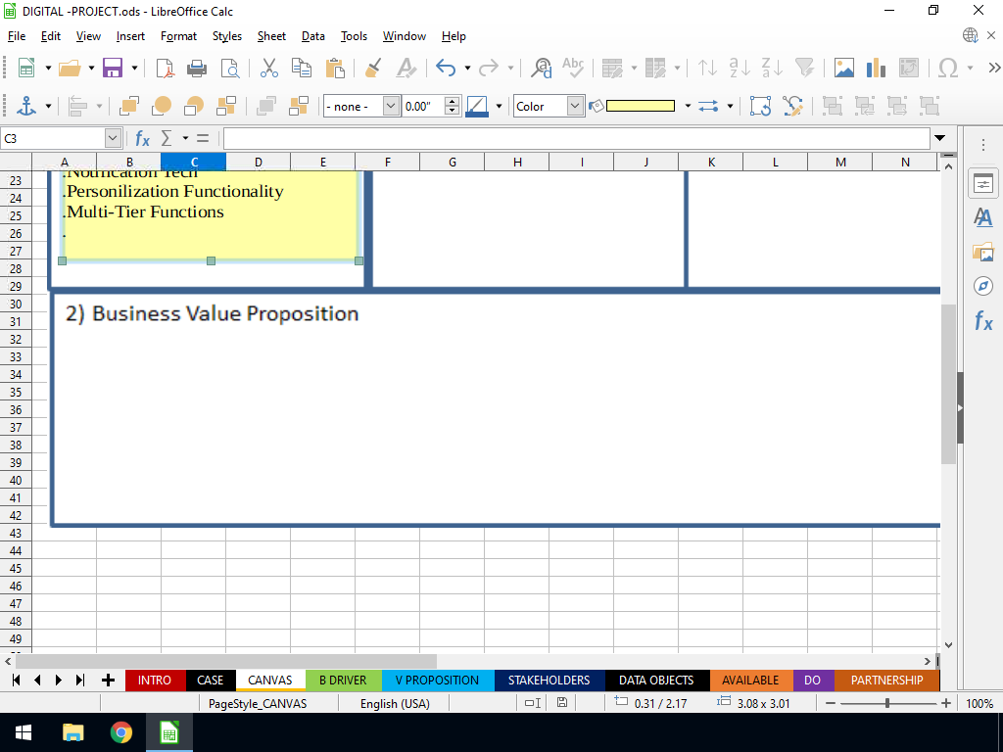Viewport: 1003px width, 752px height.
Task: Open sidebar Properties panel icon
Action: coord(983,184)
